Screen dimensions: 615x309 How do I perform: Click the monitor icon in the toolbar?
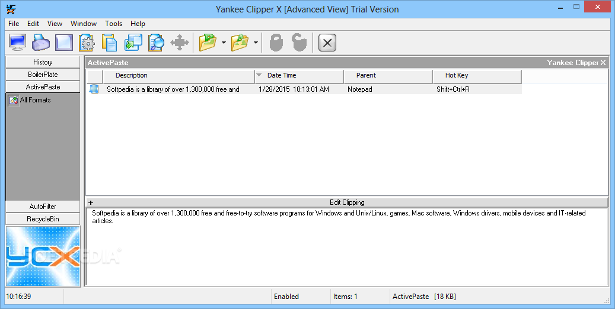[18, 42]
